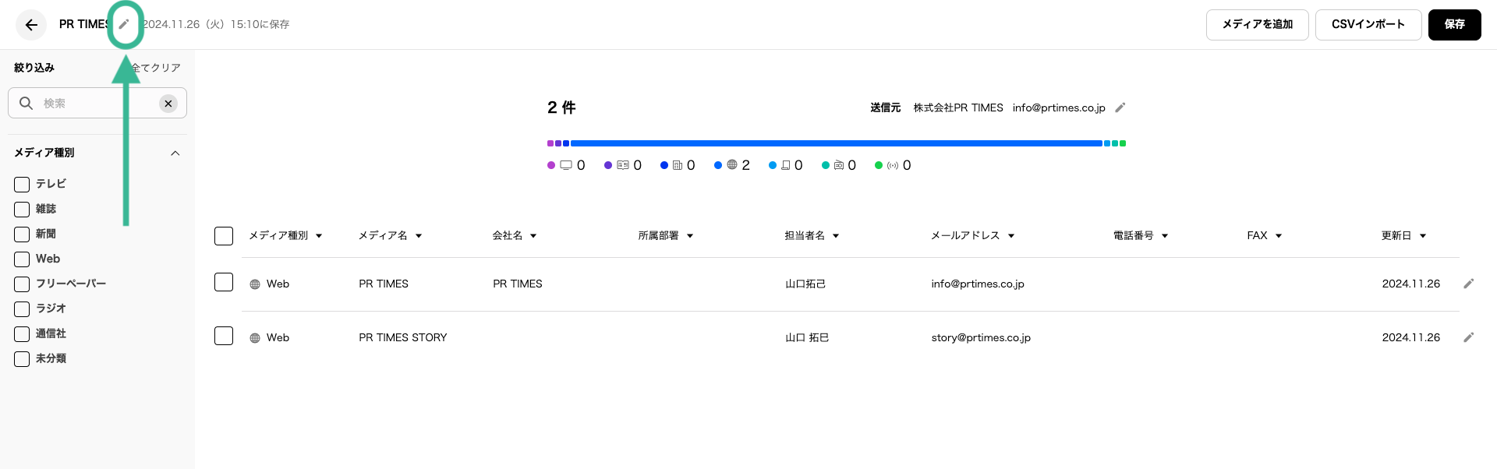Click the magazine media count icon

623,165
